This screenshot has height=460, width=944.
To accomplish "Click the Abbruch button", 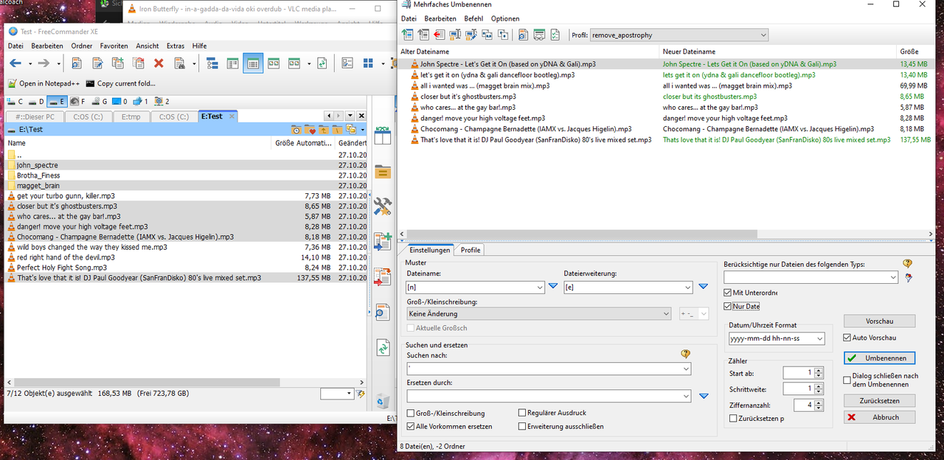I will [x=879, y=417].
